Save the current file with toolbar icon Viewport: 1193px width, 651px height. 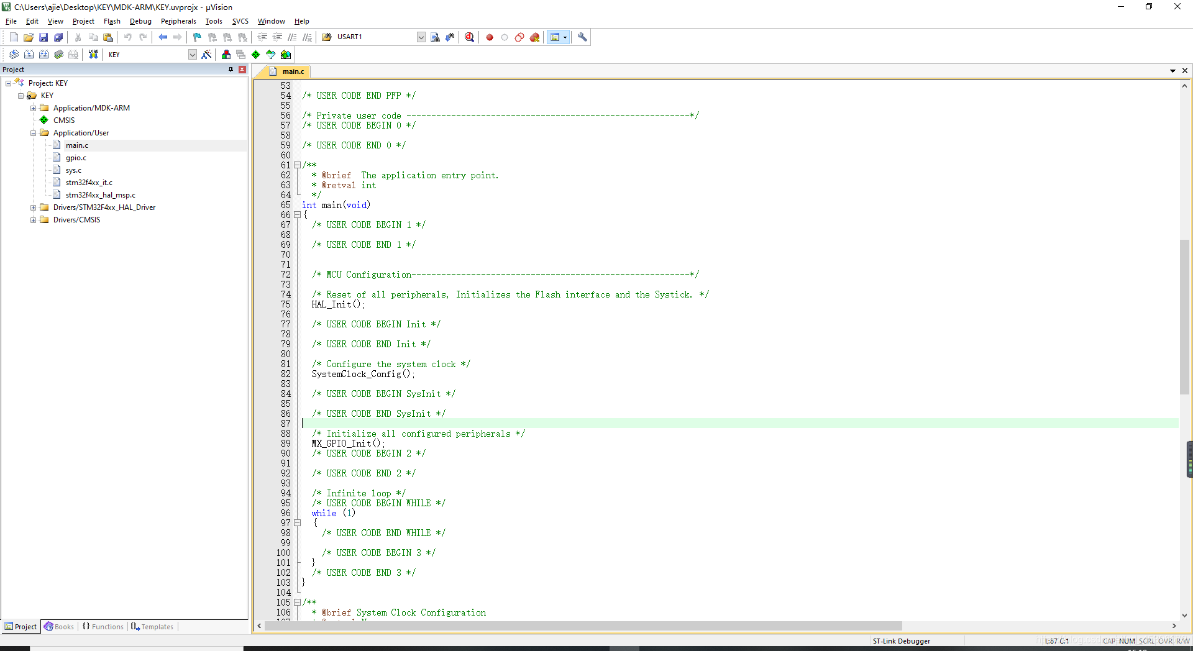(x=43, y=37)
